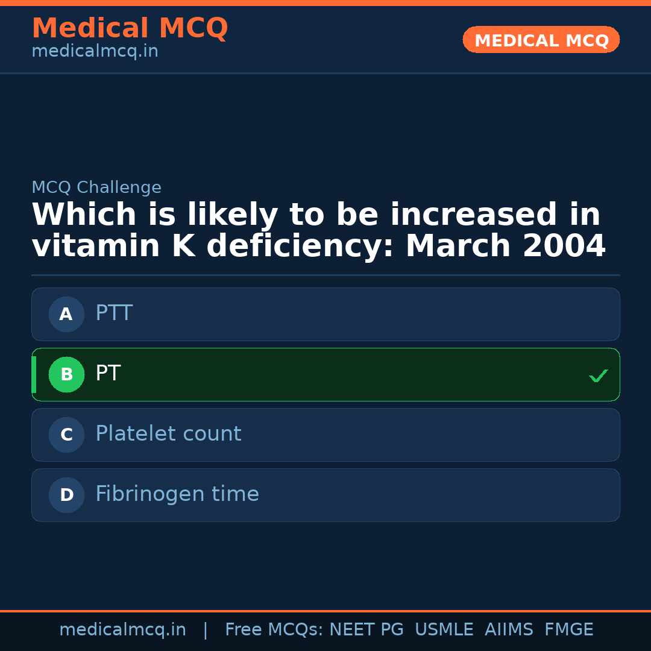This screenshot has height=651, width=651.
Task: Click the orange MEDICAL MCQ badge
Action: pyautogui.click(x=541, y=40)
